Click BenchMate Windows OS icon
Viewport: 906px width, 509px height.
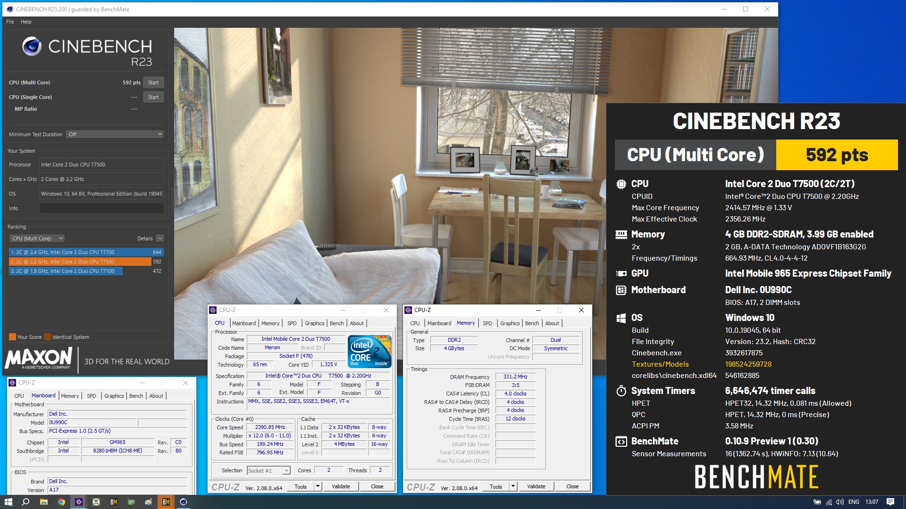[621, 318]
